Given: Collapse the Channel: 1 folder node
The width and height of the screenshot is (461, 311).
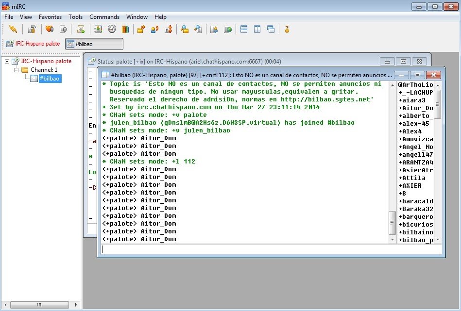Looking at the screenshot, I should [x=17, y=70].
